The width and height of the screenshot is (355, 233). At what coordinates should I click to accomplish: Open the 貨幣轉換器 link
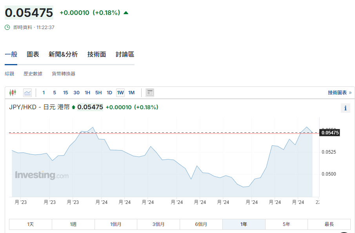[64, 73]
